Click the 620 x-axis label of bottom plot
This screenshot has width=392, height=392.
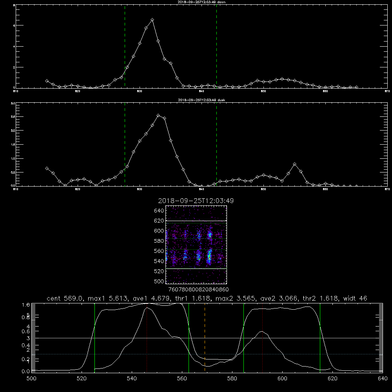tap(332, 379)
